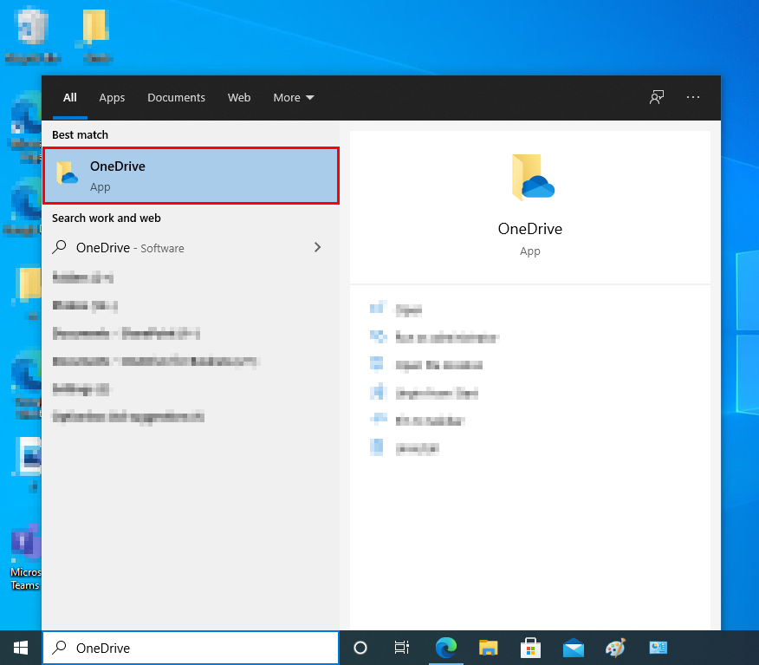
Task: Open the Paint palette icon on the taskbar
Action: click(x=616, y=648)
